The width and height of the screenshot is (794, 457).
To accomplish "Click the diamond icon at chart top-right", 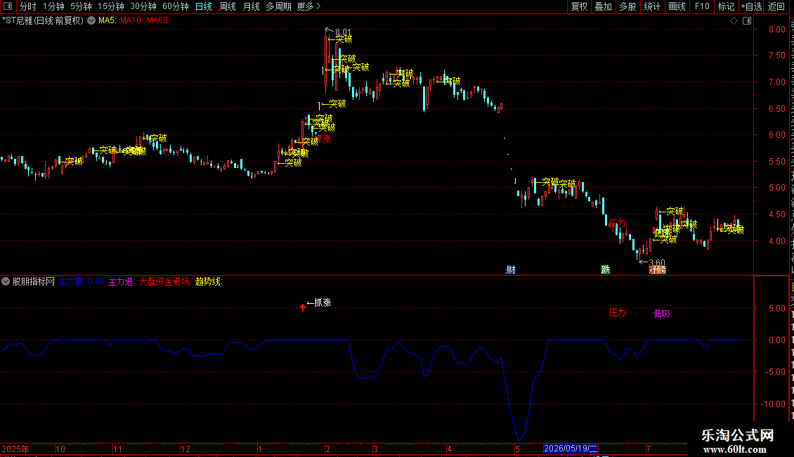I will coord(734,21).
